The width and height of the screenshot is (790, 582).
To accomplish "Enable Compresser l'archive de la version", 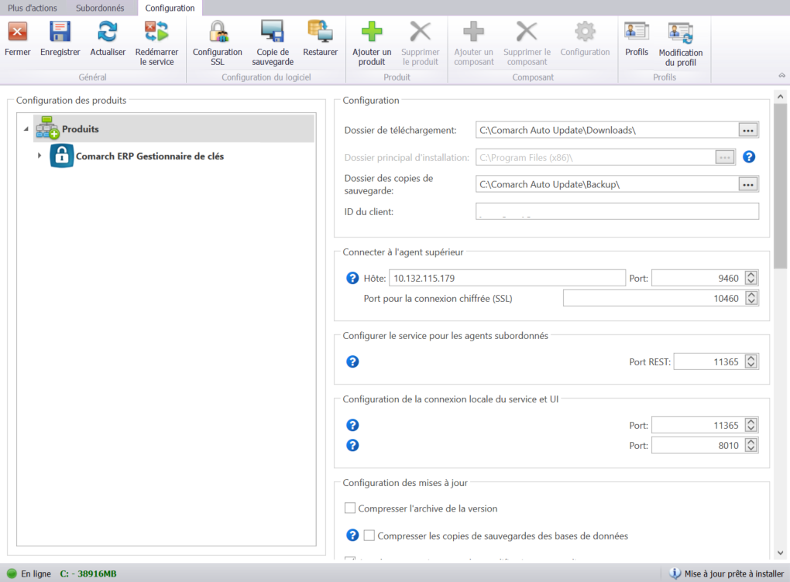I will pos(349,508).
